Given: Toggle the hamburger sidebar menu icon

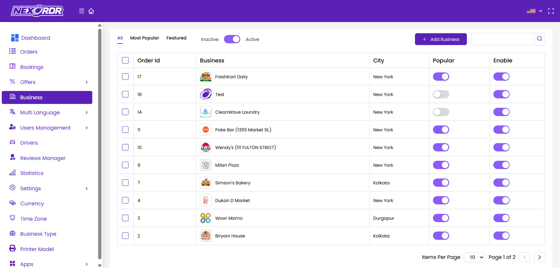Looking at the screenshot, I should coord(82,11).
